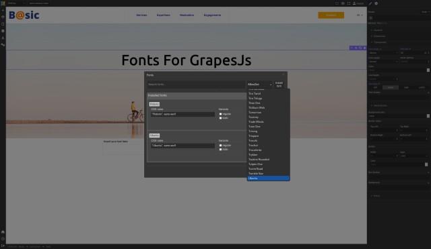Screen dimensions: 431x249
Task: Delete selected component via blue toolbar trash icon
Action: 365,48
